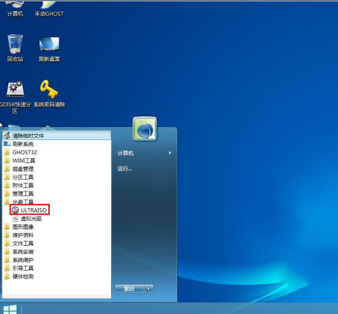Click the 刷新桌面 desktop icon

(x=49, y=49)
